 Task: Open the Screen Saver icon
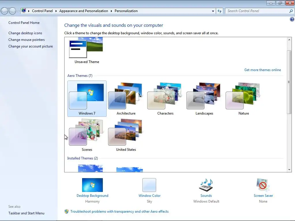pyautogui.click(x=263, y=185)
